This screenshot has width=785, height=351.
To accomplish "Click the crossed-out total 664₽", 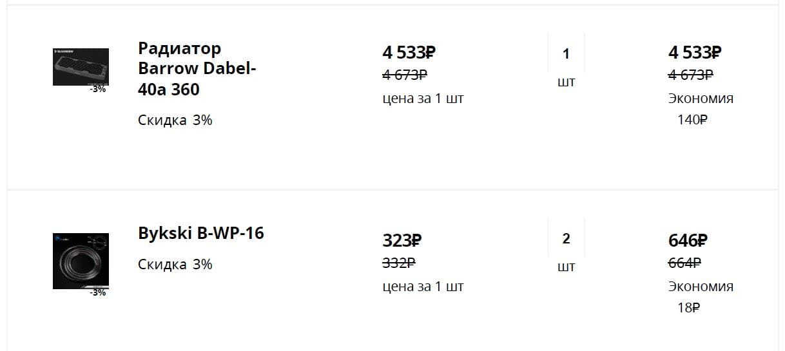I will [684, 263].
